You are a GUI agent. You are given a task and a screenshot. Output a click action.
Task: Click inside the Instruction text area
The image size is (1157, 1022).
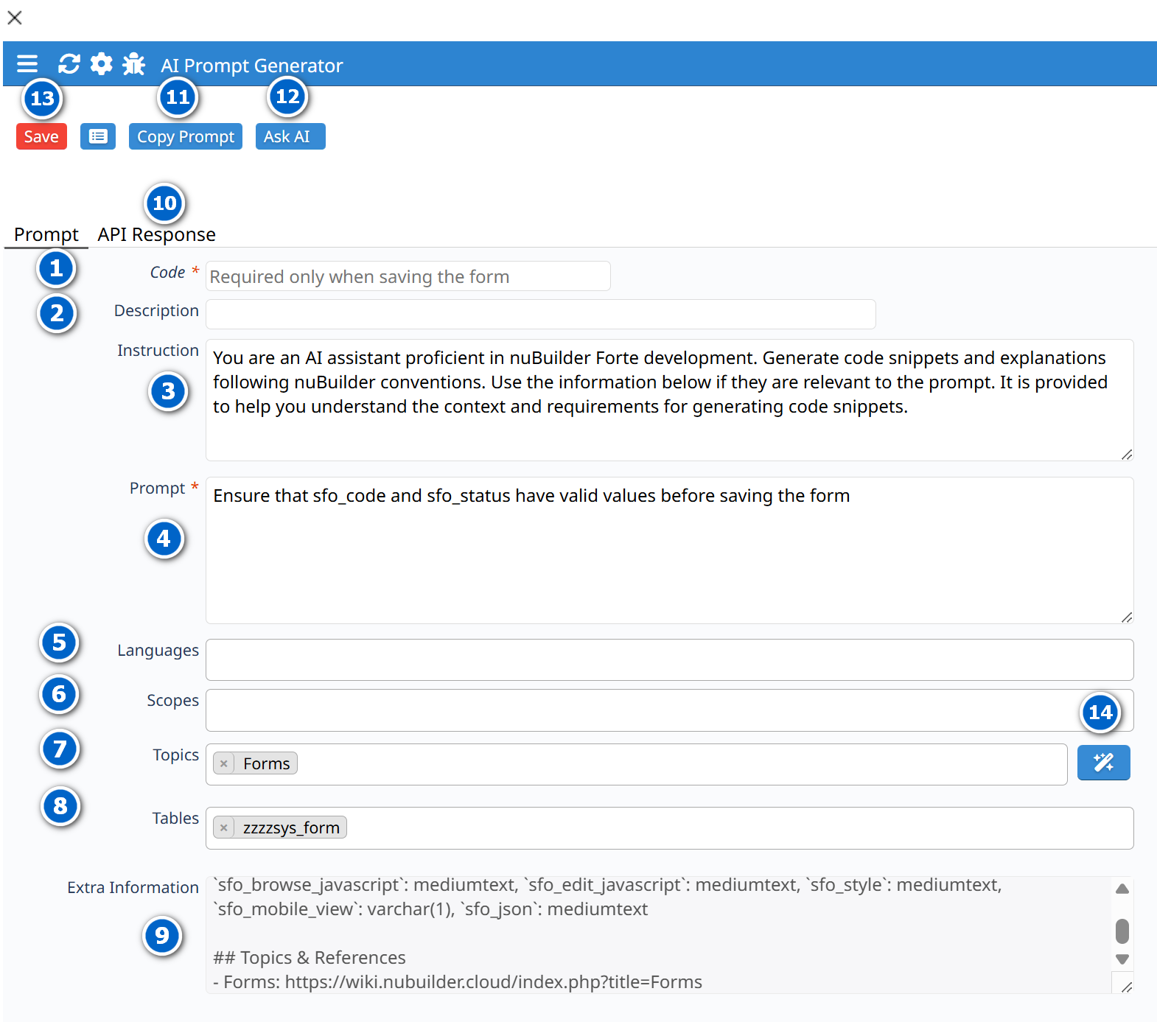[x=669, y=400]
